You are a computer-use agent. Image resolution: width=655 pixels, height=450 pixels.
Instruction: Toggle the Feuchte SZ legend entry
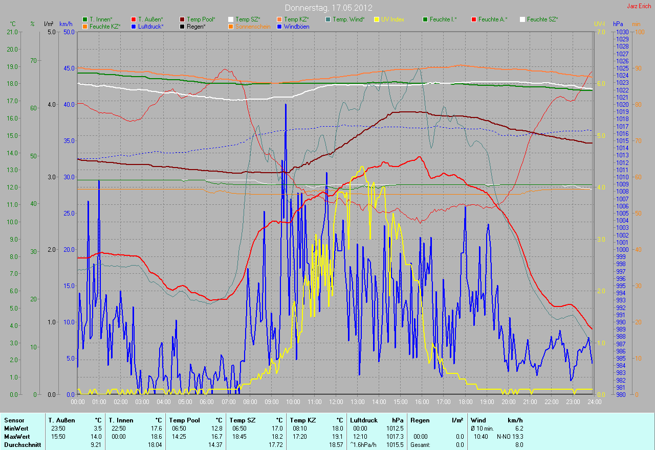(x=542, y=19)
